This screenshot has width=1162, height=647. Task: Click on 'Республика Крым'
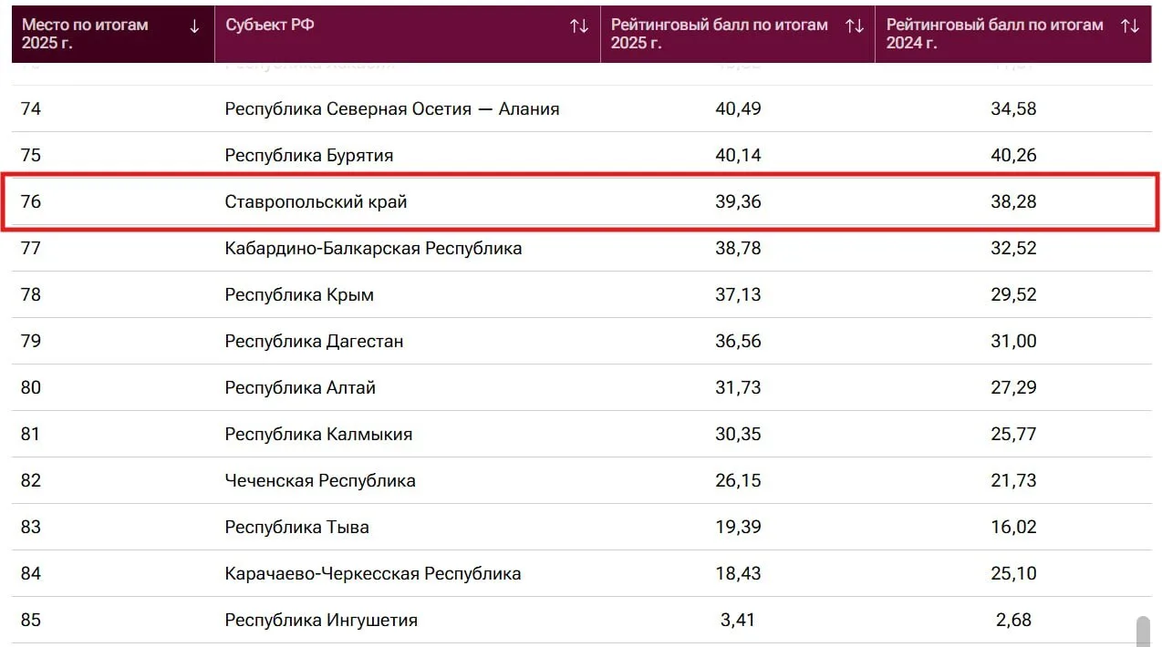pos(299,294)
